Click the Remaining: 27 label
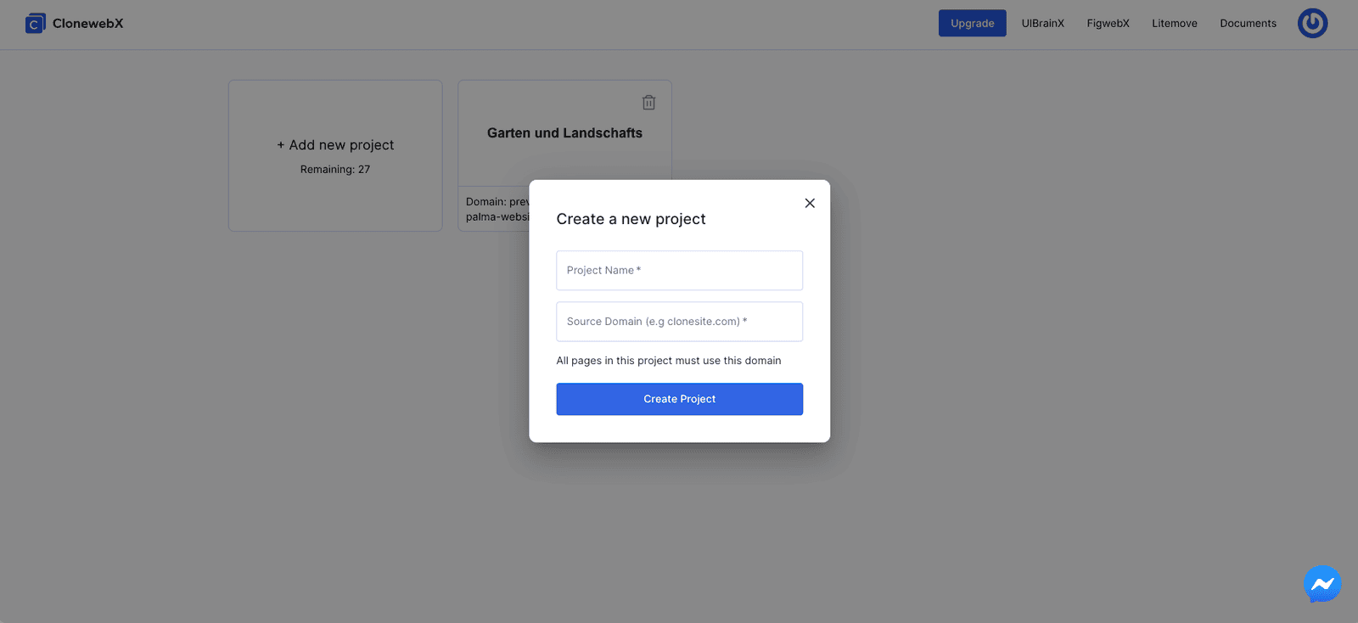Image resolution: width=1358 pixels, height=623 pixels. pos(335,170)
